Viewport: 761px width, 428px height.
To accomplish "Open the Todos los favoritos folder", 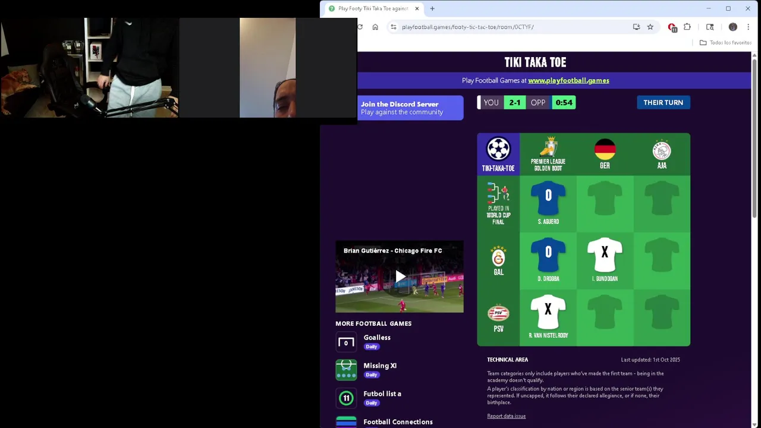I will (x=725, y=43).
